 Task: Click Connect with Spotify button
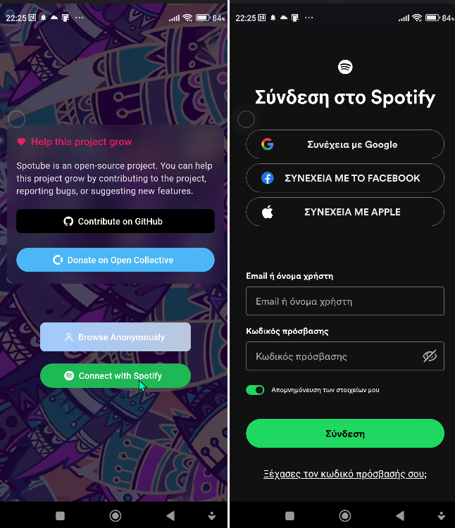[116, 376]
